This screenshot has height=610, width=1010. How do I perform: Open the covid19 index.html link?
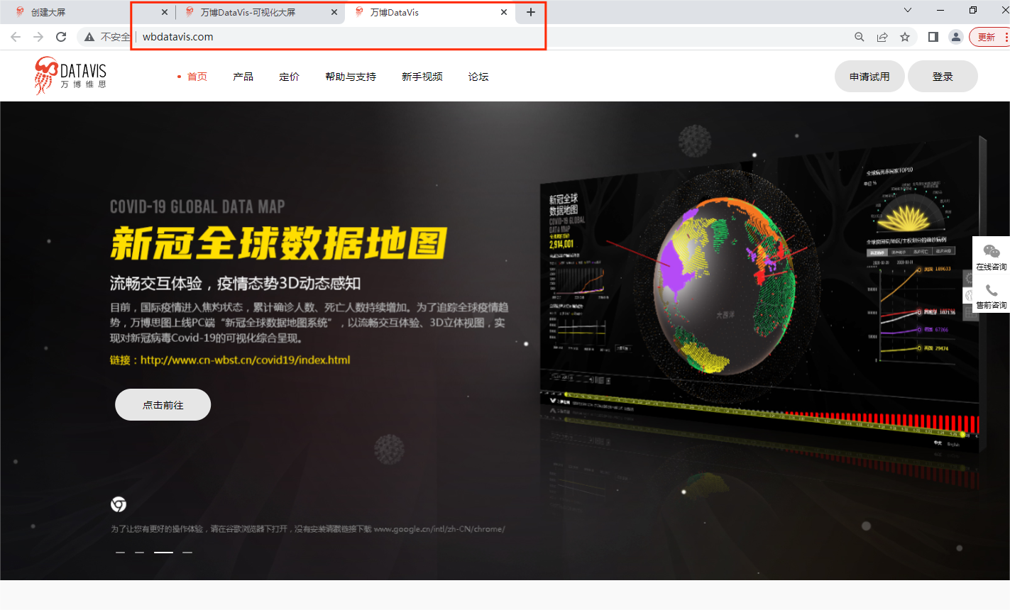246,360
